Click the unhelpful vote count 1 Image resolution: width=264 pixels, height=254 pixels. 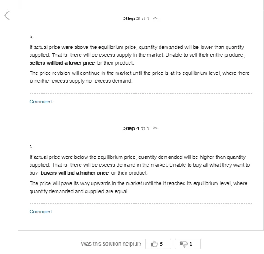pos(191,244)
